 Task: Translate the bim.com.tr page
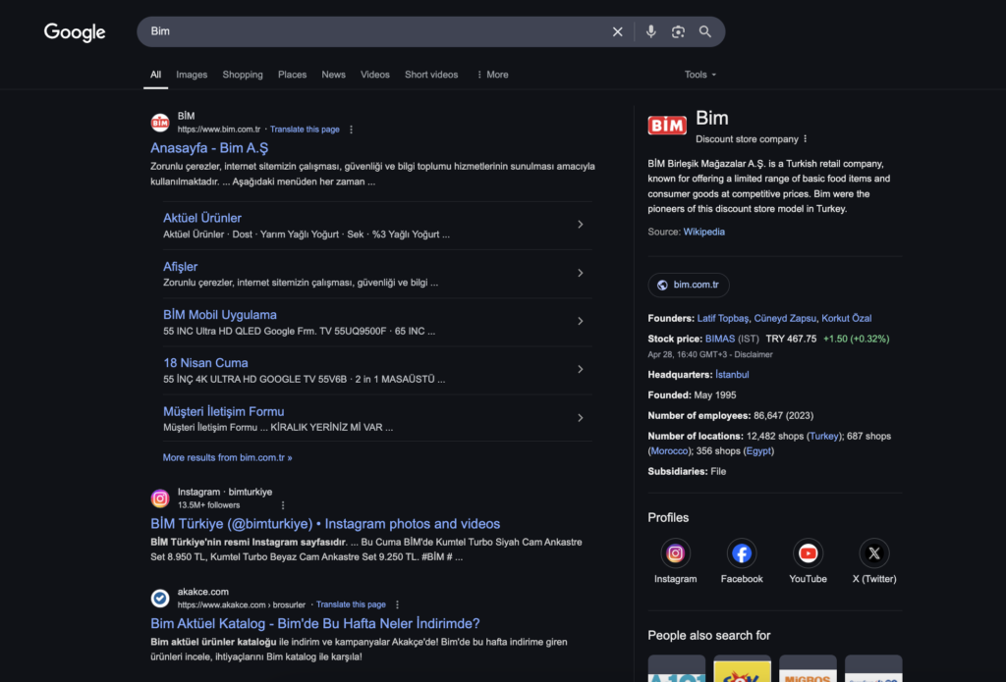click(x=305, y=130)
